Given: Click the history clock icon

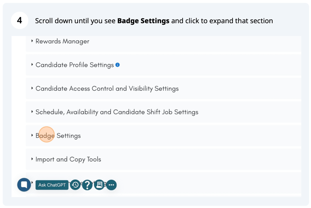Looking at the screenshot, I should click(x=75, y=185).
